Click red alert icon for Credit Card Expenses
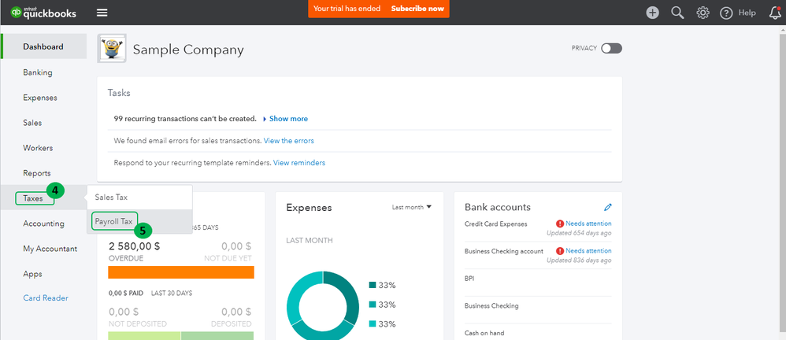The image size is (786, 340). click(560, 224)
